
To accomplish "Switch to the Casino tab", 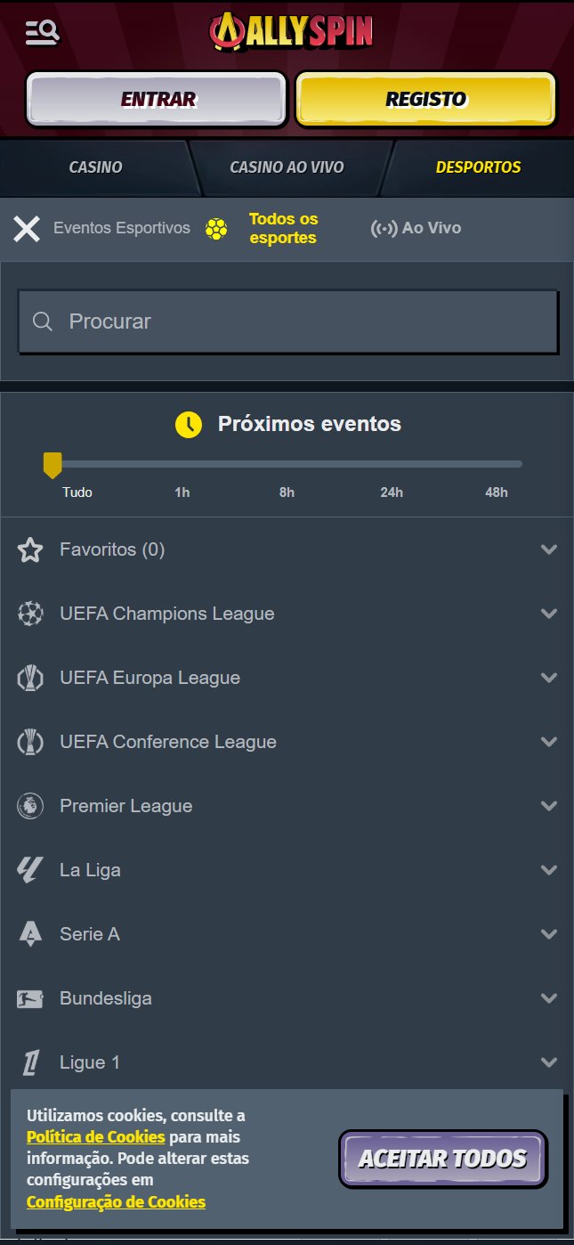I will tap(96, 167).
